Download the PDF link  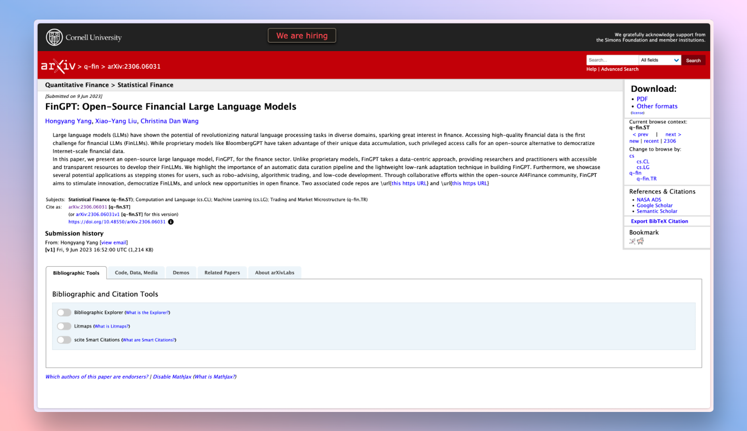coord(642,99)
